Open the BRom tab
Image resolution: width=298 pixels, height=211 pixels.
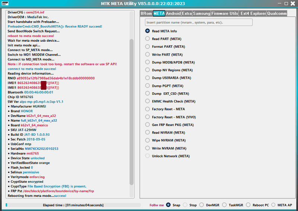(146, 13)
